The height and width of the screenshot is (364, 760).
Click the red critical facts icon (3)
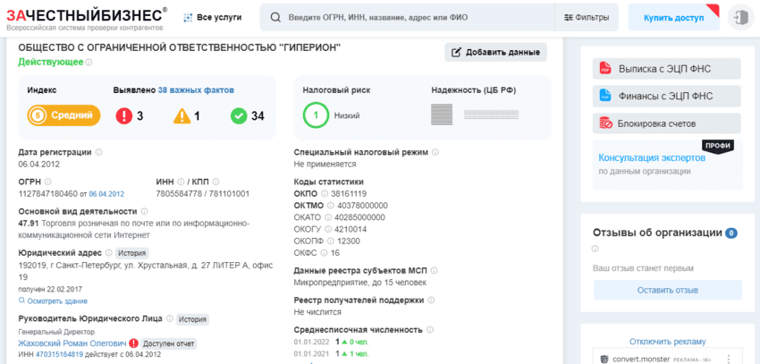point(123,116)
